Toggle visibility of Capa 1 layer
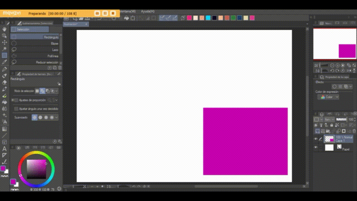The image size is (357, 201). pos(316,139)
